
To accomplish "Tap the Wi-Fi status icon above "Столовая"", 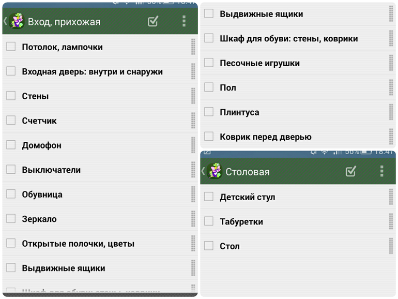I will tap(325, 152).
